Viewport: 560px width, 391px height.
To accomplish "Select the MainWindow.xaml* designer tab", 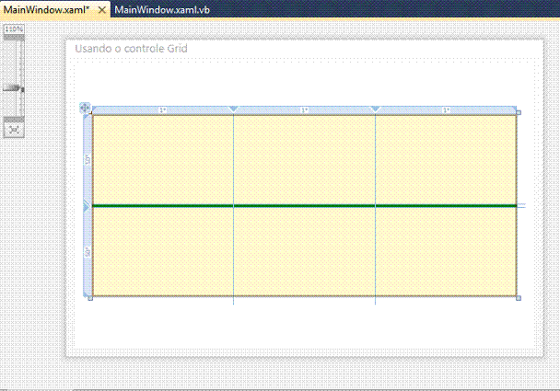I will coord(46,9).
